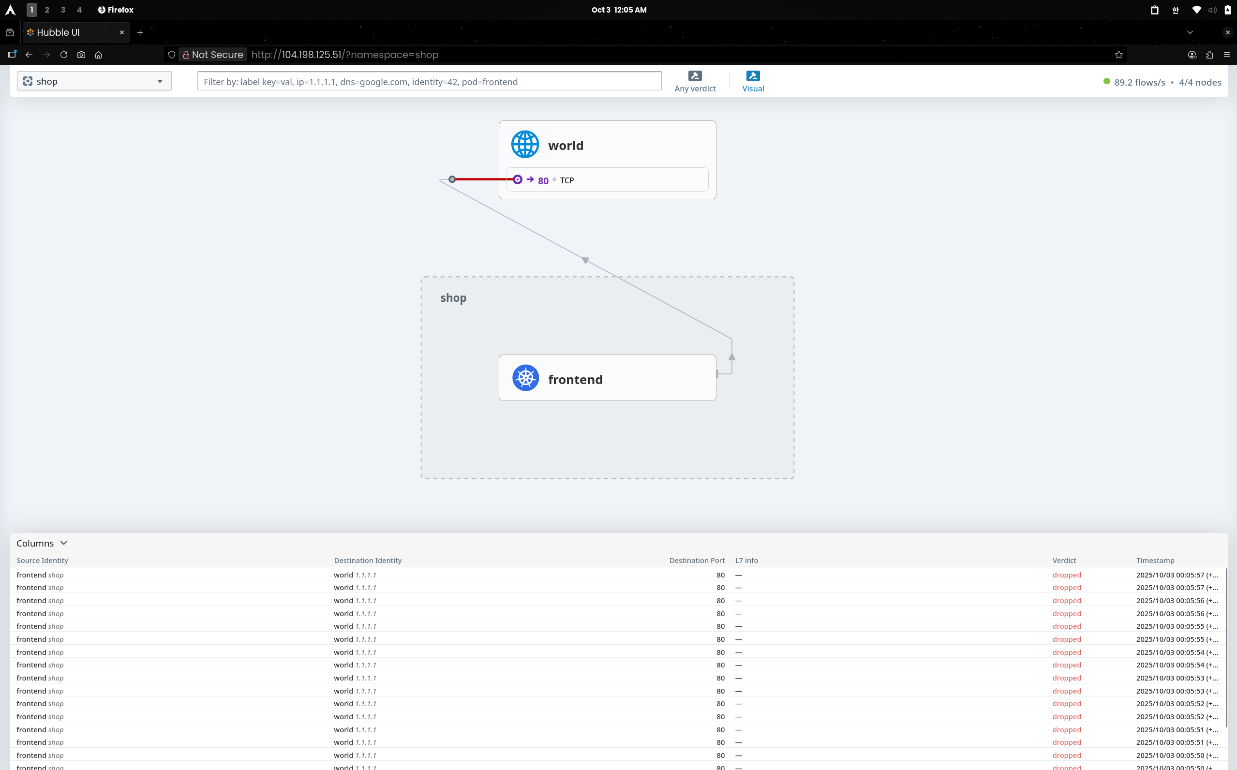
Task: Open Firefox hamburger application menu
Action: point(1226,55)
